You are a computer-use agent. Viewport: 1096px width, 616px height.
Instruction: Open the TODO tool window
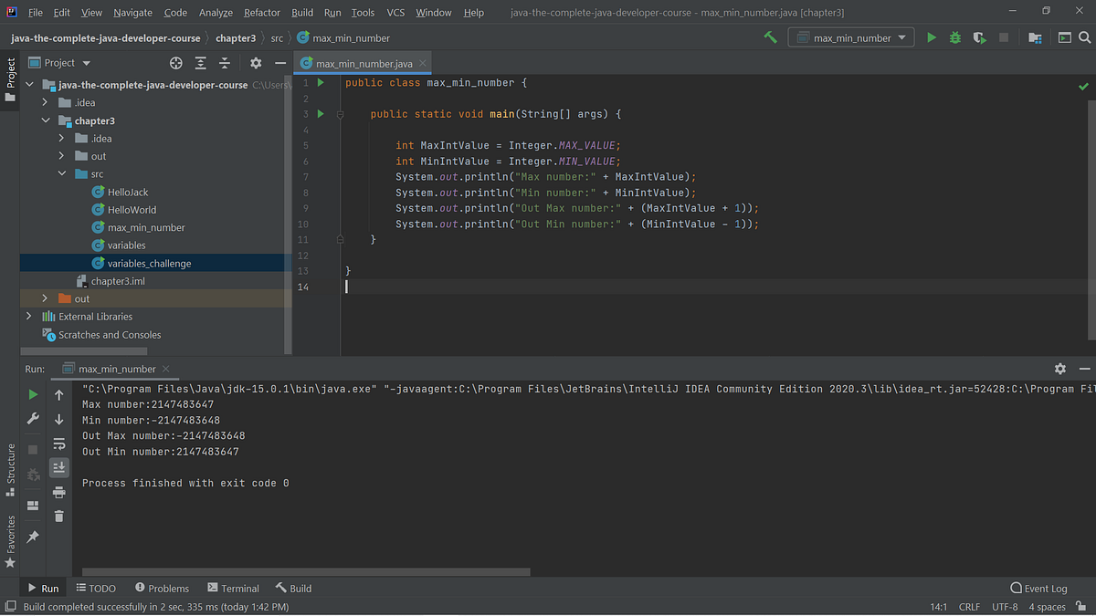coord(96,589)
